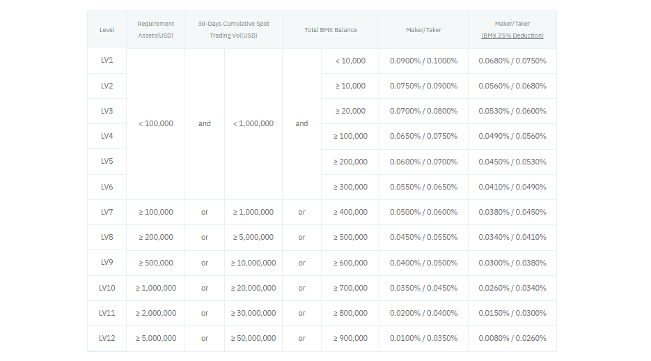651x361 pixels.
Task: Click the LV1 level cell
Action: pyautogui.click(x=107, y=61)
